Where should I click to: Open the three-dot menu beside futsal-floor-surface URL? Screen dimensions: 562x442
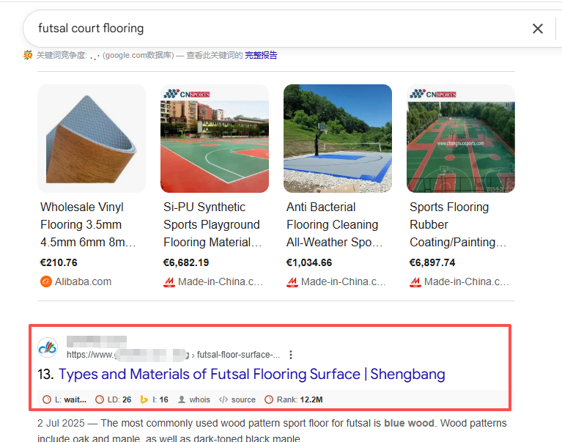click(291, 355)
